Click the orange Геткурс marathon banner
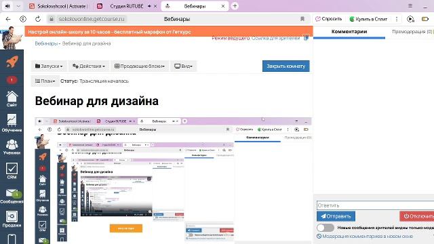 click(x=169, y=32)
